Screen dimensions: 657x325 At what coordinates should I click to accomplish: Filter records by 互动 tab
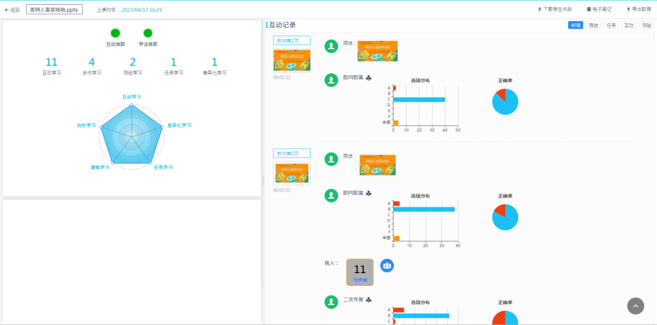tap(628, 25)
